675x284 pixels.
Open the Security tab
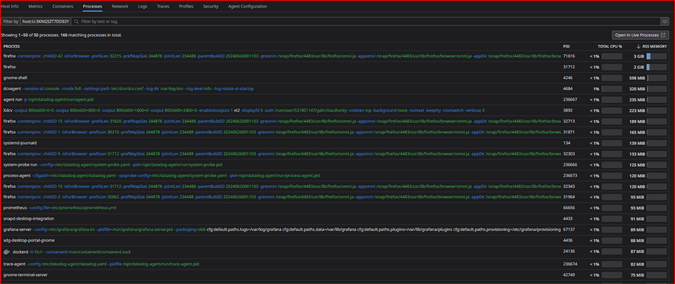pyautogui.click(x=210, y=7)
